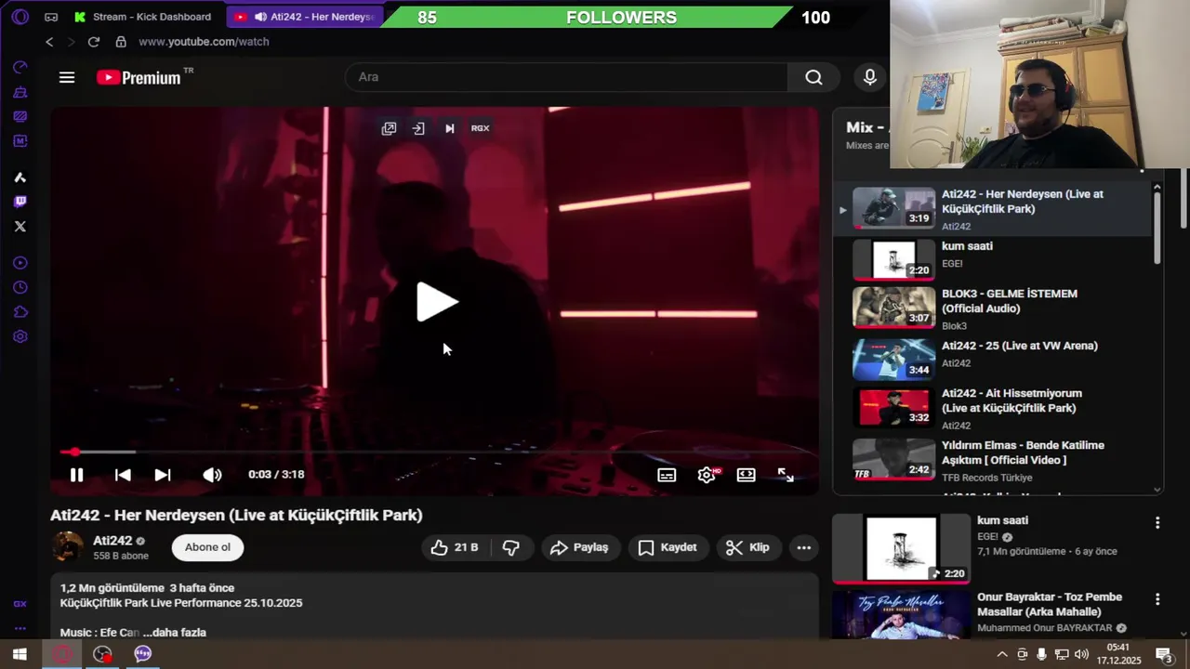Open the Opera GX main menu logo
This screenshot has height=669, width=1190.
[20, 17]
